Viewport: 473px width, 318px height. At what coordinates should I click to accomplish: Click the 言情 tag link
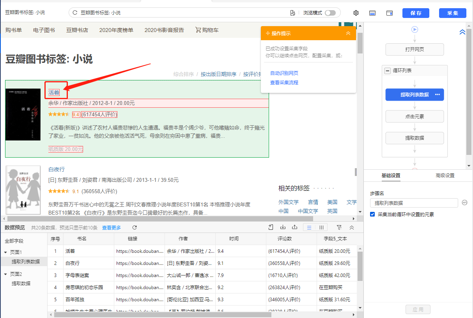[313, 202]
